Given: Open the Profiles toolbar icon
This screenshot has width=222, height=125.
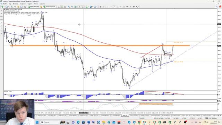Looking at the screenshot, I should pos(7,7).
